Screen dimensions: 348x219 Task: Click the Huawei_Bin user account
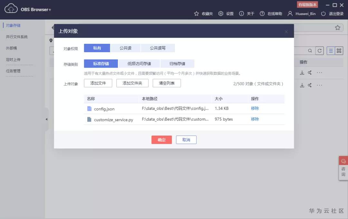point(302,14)
